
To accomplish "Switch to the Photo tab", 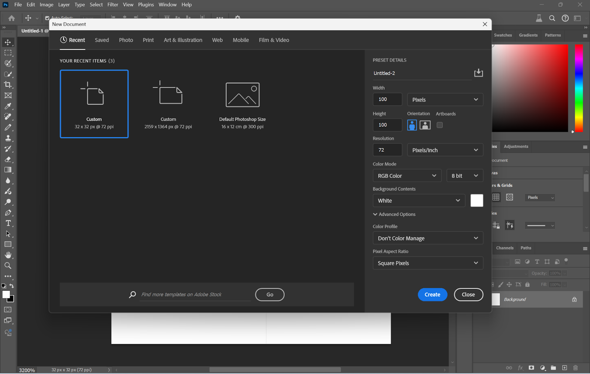I will click(x=126, y=40).
